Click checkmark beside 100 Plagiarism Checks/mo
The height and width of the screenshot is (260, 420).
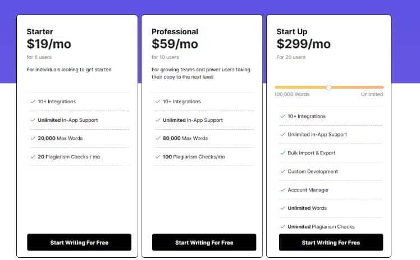coord(158,157)
